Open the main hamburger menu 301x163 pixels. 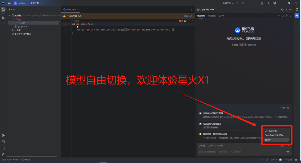tap(9, 3)
